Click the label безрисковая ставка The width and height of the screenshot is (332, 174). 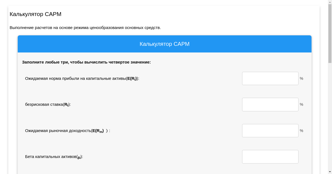[x=47, y=104]
